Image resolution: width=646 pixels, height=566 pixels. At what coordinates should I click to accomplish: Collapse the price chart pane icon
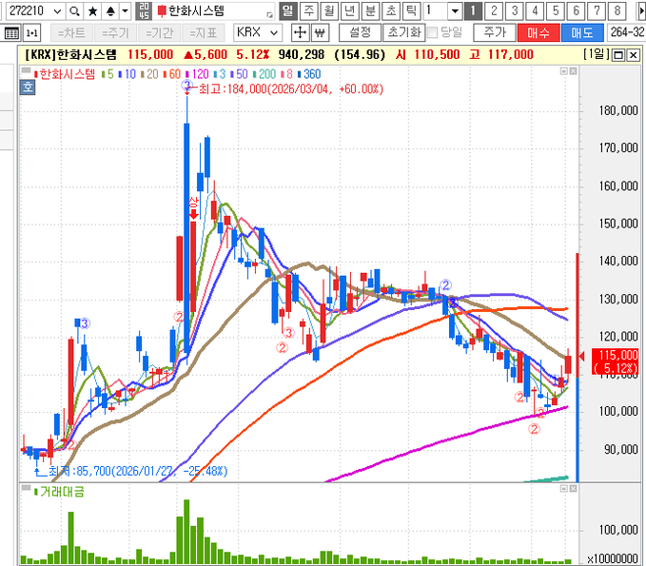pos(564,71)
